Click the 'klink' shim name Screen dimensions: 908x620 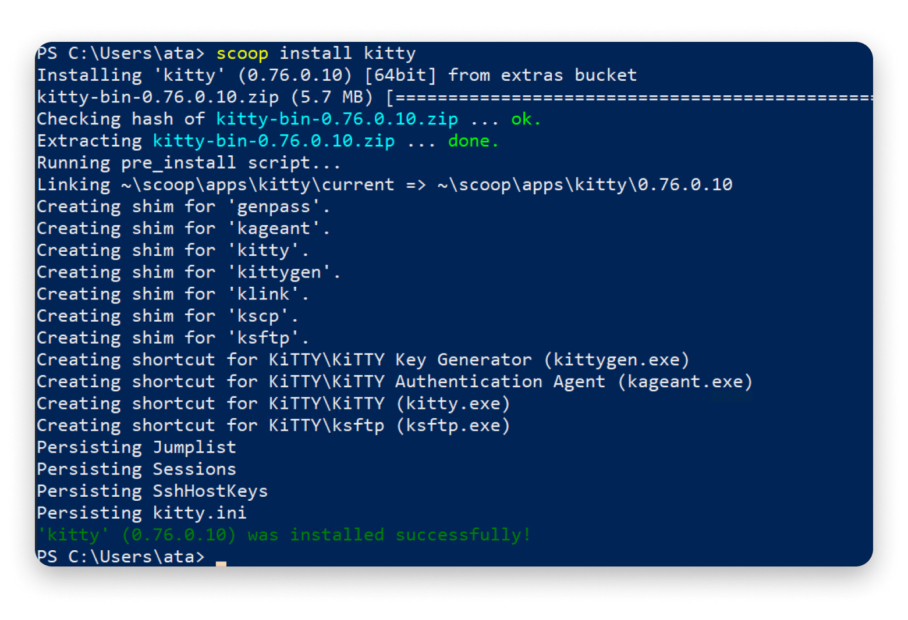click(x=263, y=294)
